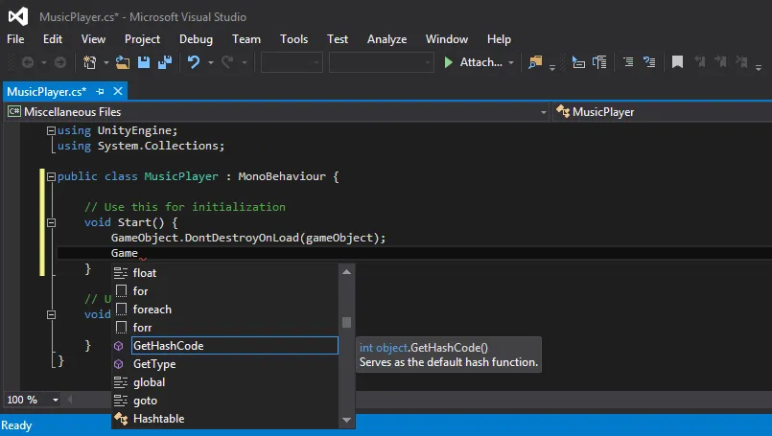
Task: Click the MusicPlayer class icon in navigation bar
Action: (563, 112)
